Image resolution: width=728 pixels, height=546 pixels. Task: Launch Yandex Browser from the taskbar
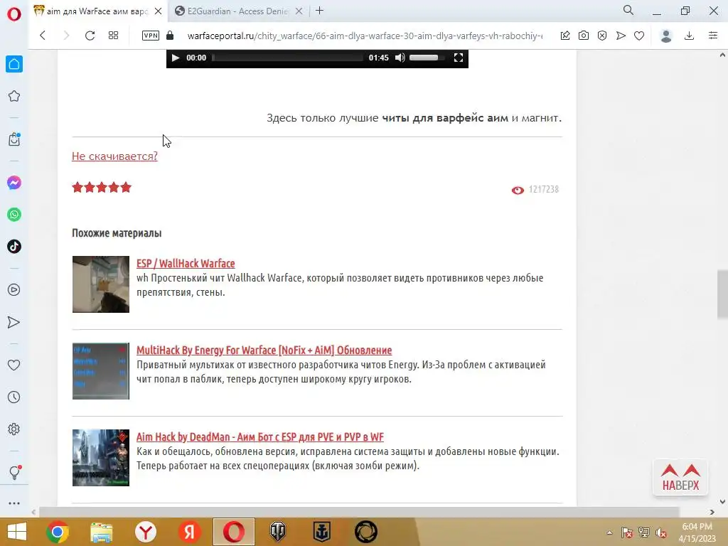[145, 532]
